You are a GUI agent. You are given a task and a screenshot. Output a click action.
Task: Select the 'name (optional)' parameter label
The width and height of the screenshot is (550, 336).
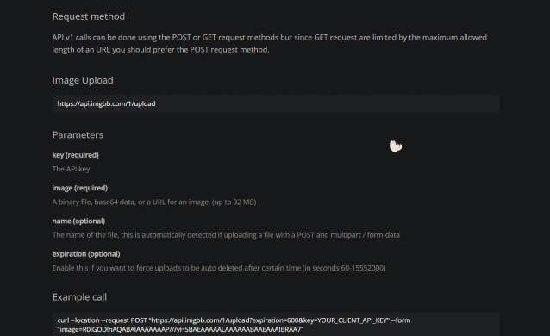(x=78, y=221)
